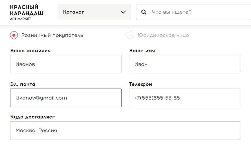This screenshot has height=148, width=251.
Task: Click the Ваша фамилия field label
Action: click(30, 51)
